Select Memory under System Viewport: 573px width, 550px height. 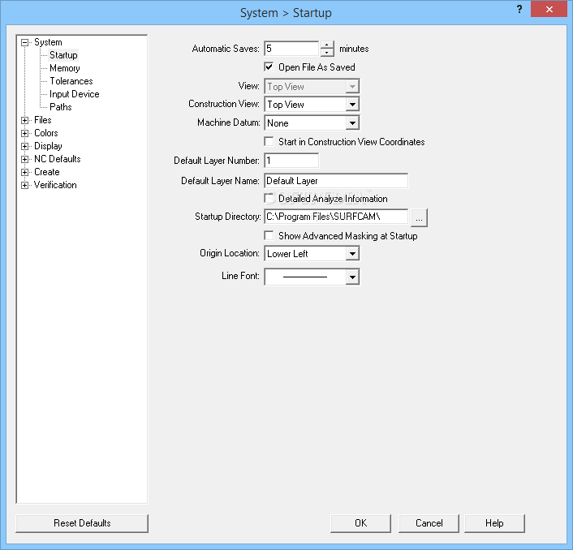point(65,68)
